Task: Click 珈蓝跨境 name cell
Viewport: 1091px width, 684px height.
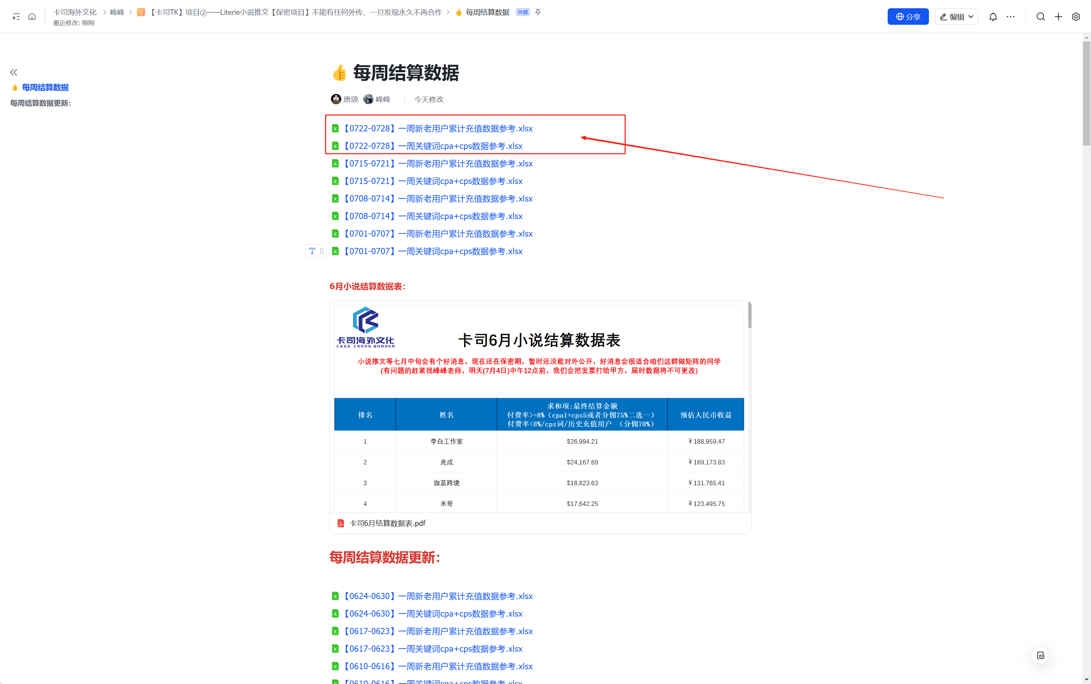Action: click(446, 483)
